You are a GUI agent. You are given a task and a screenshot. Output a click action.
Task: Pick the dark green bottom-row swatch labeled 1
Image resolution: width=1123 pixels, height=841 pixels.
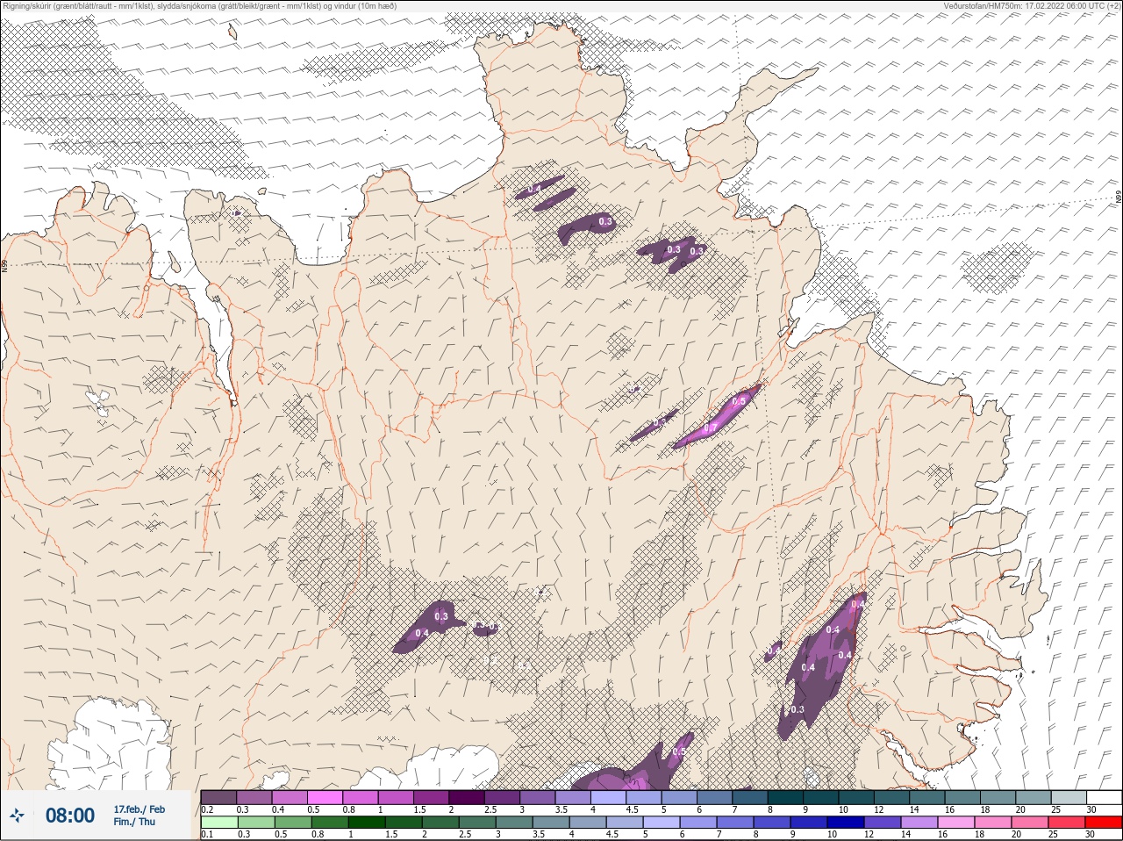click(x=366, y=823)
